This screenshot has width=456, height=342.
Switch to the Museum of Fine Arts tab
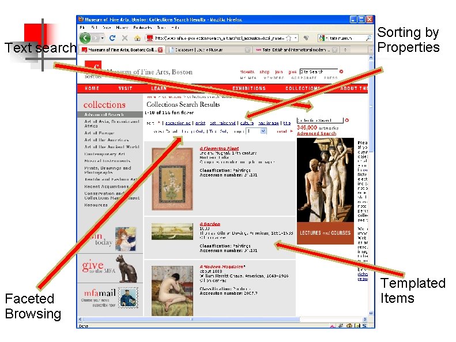(122, 50)
